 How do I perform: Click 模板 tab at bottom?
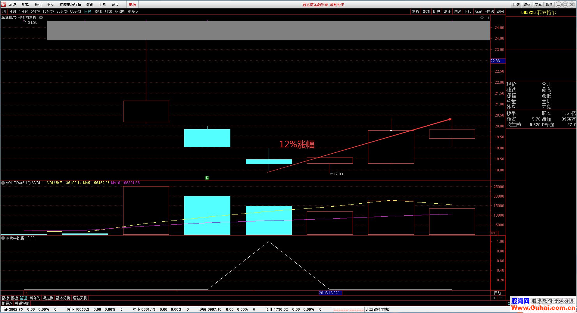(x=14, y=298)
